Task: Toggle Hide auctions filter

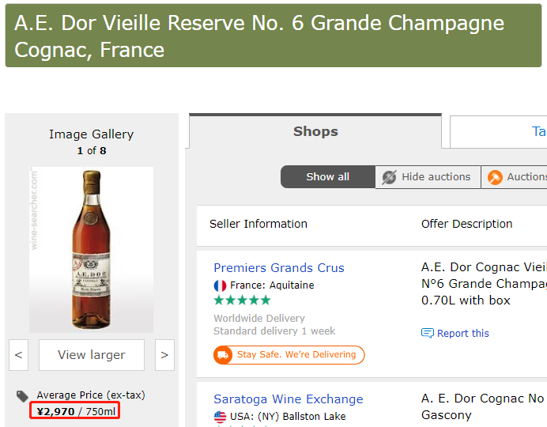Action: (x=428, y=177)
